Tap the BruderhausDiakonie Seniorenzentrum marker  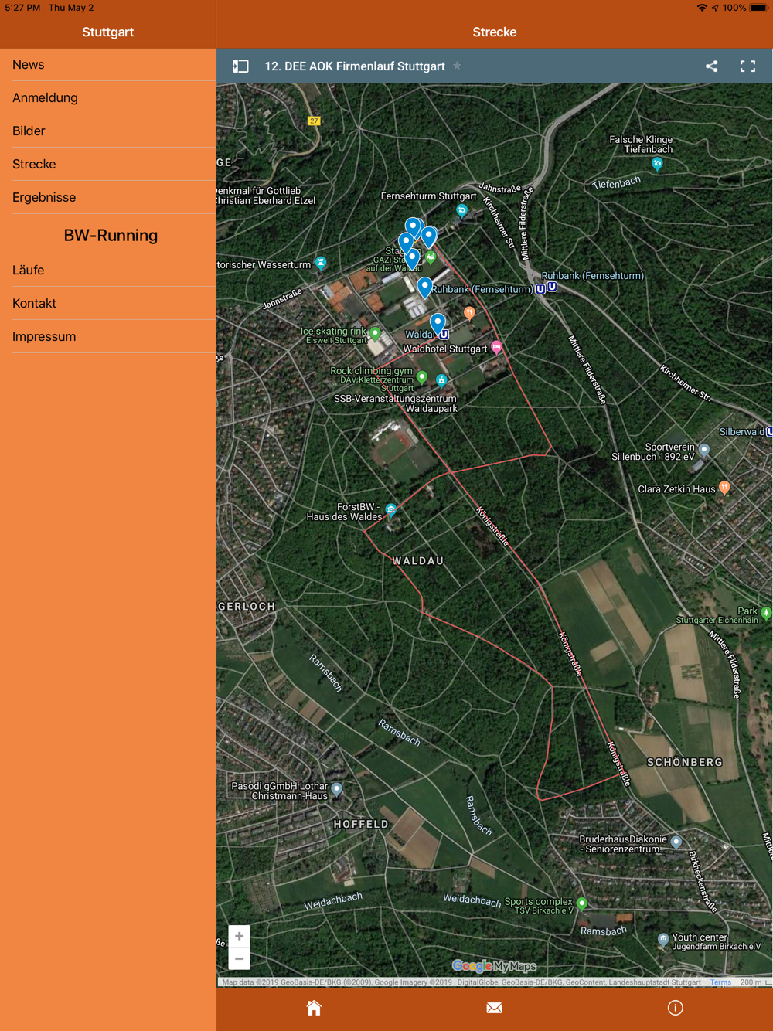676,842
